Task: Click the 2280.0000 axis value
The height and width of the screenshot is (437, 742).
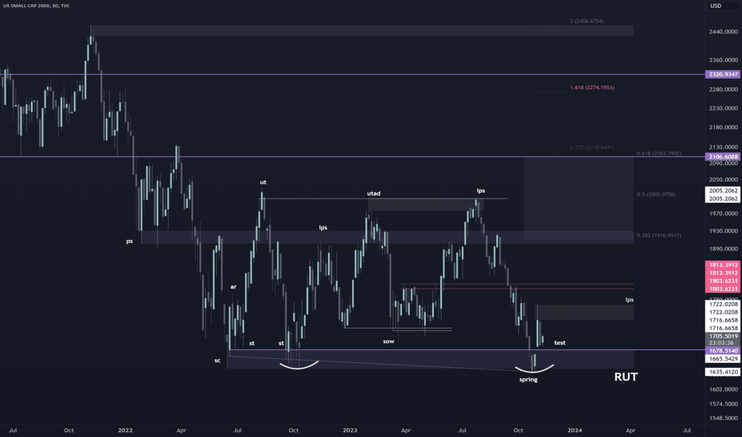Action: click(x=723, y=89)
